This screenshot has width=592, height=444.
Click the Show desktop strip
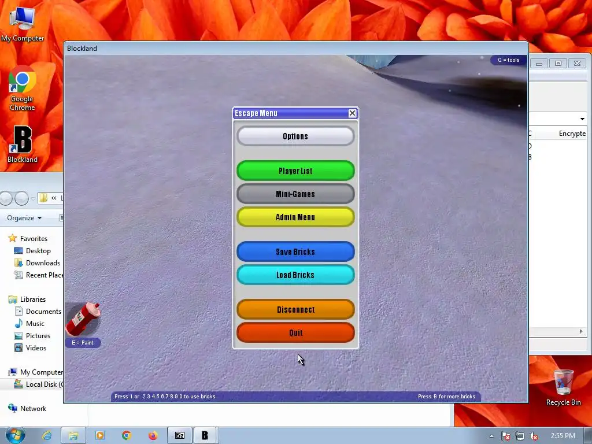tap(589, 435)
